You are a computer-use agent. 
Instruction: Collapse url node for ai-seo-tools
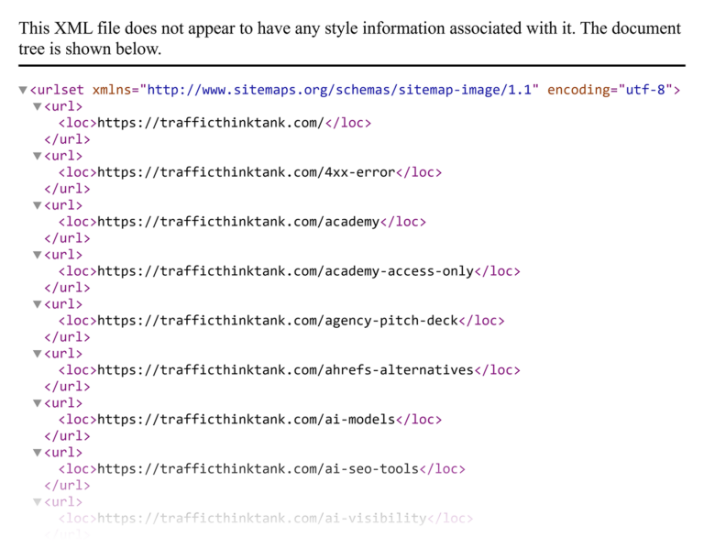click(38, 453)
